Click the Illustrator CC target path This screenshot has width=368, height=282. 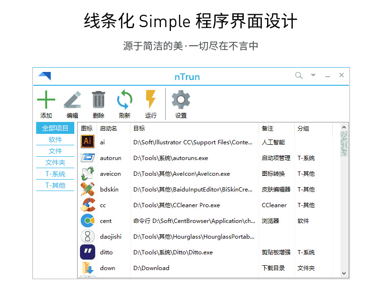click(x=193, y=142)
